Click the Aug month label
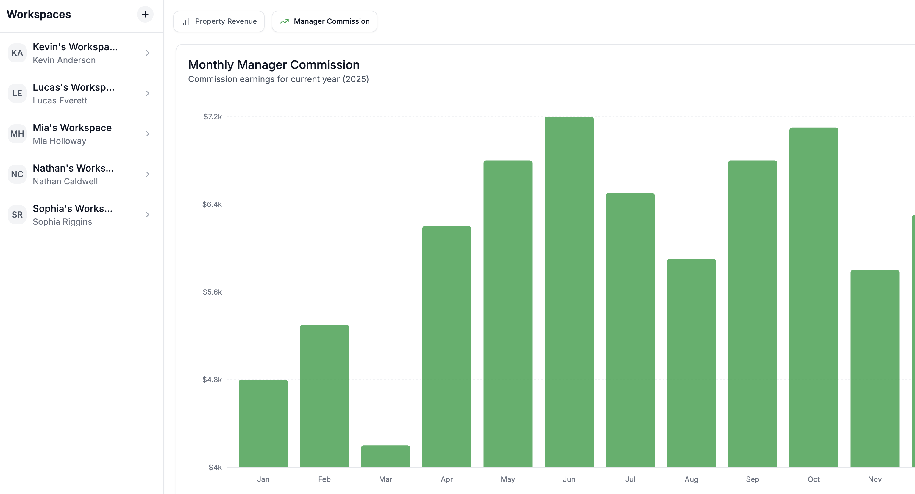 point(691,479)
